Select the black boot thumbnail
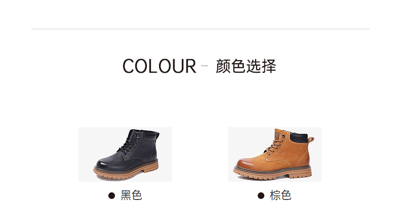This screenshot has height=202, width=400. click(125, 155)
